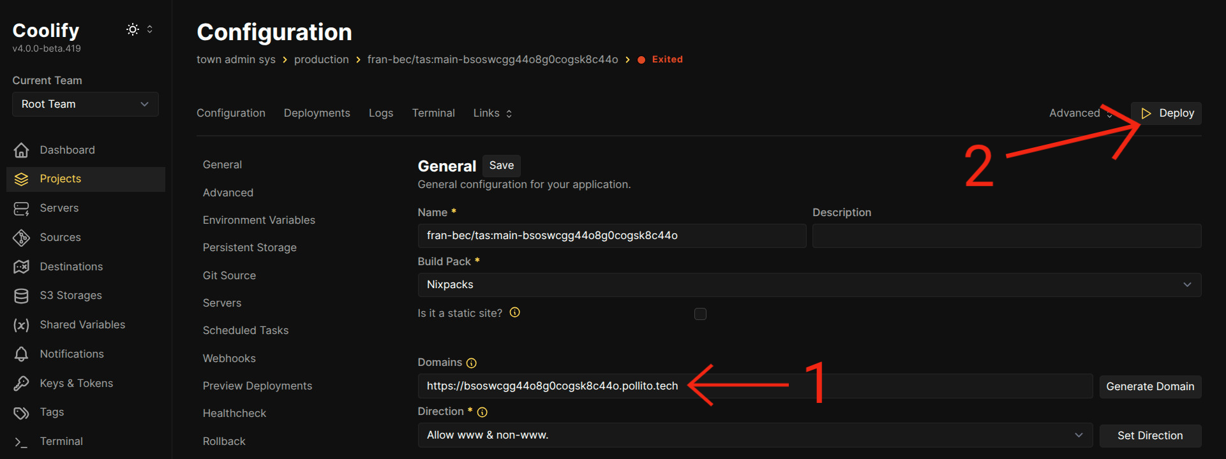
Task: Click the Tags icon in sidebar
Action: click(x=21, y=412)
